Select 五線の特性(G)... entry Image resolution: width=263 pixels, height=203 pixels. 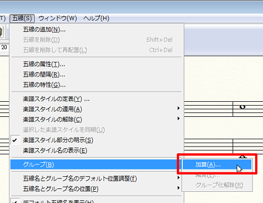(x=97, y=85)
